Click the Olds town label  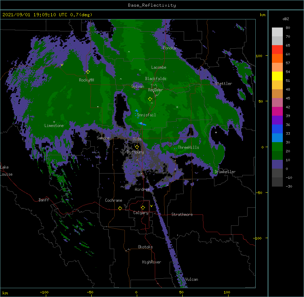coord(137,139)
